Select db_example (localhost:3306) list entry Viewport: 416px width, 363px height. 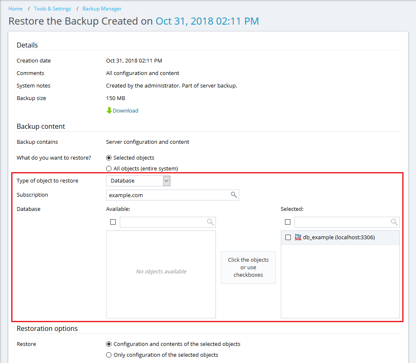point(339,238)
